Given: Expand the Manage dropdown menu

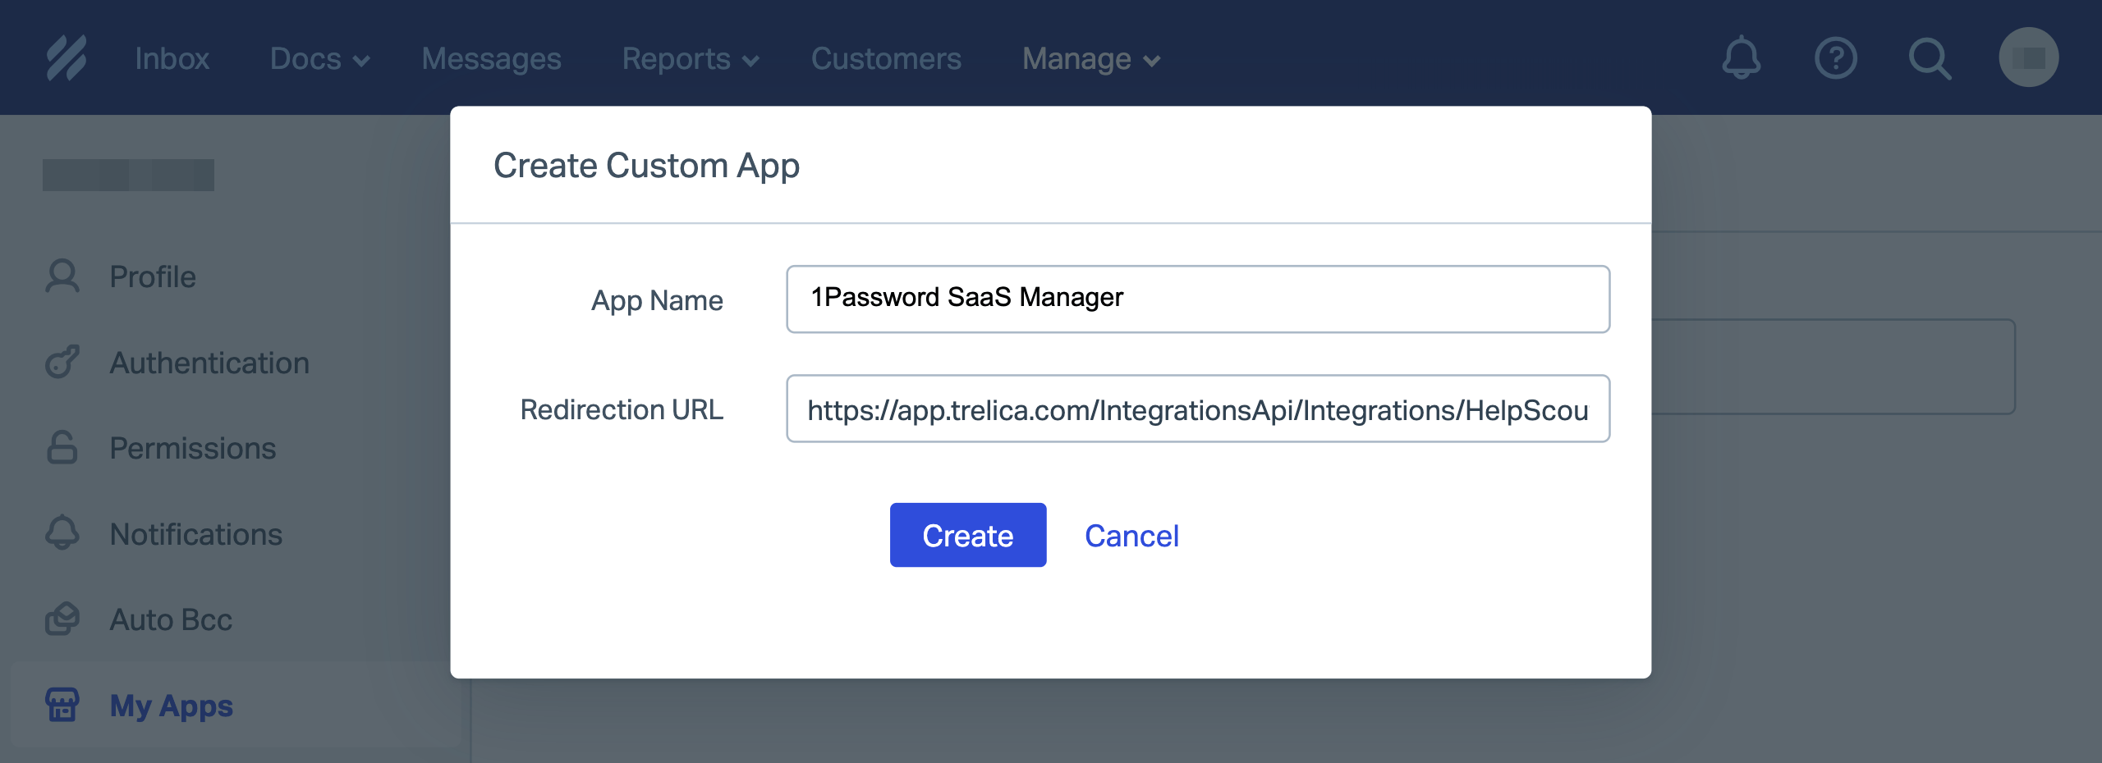Looking at the screenshot, I should pos(1091,58).
